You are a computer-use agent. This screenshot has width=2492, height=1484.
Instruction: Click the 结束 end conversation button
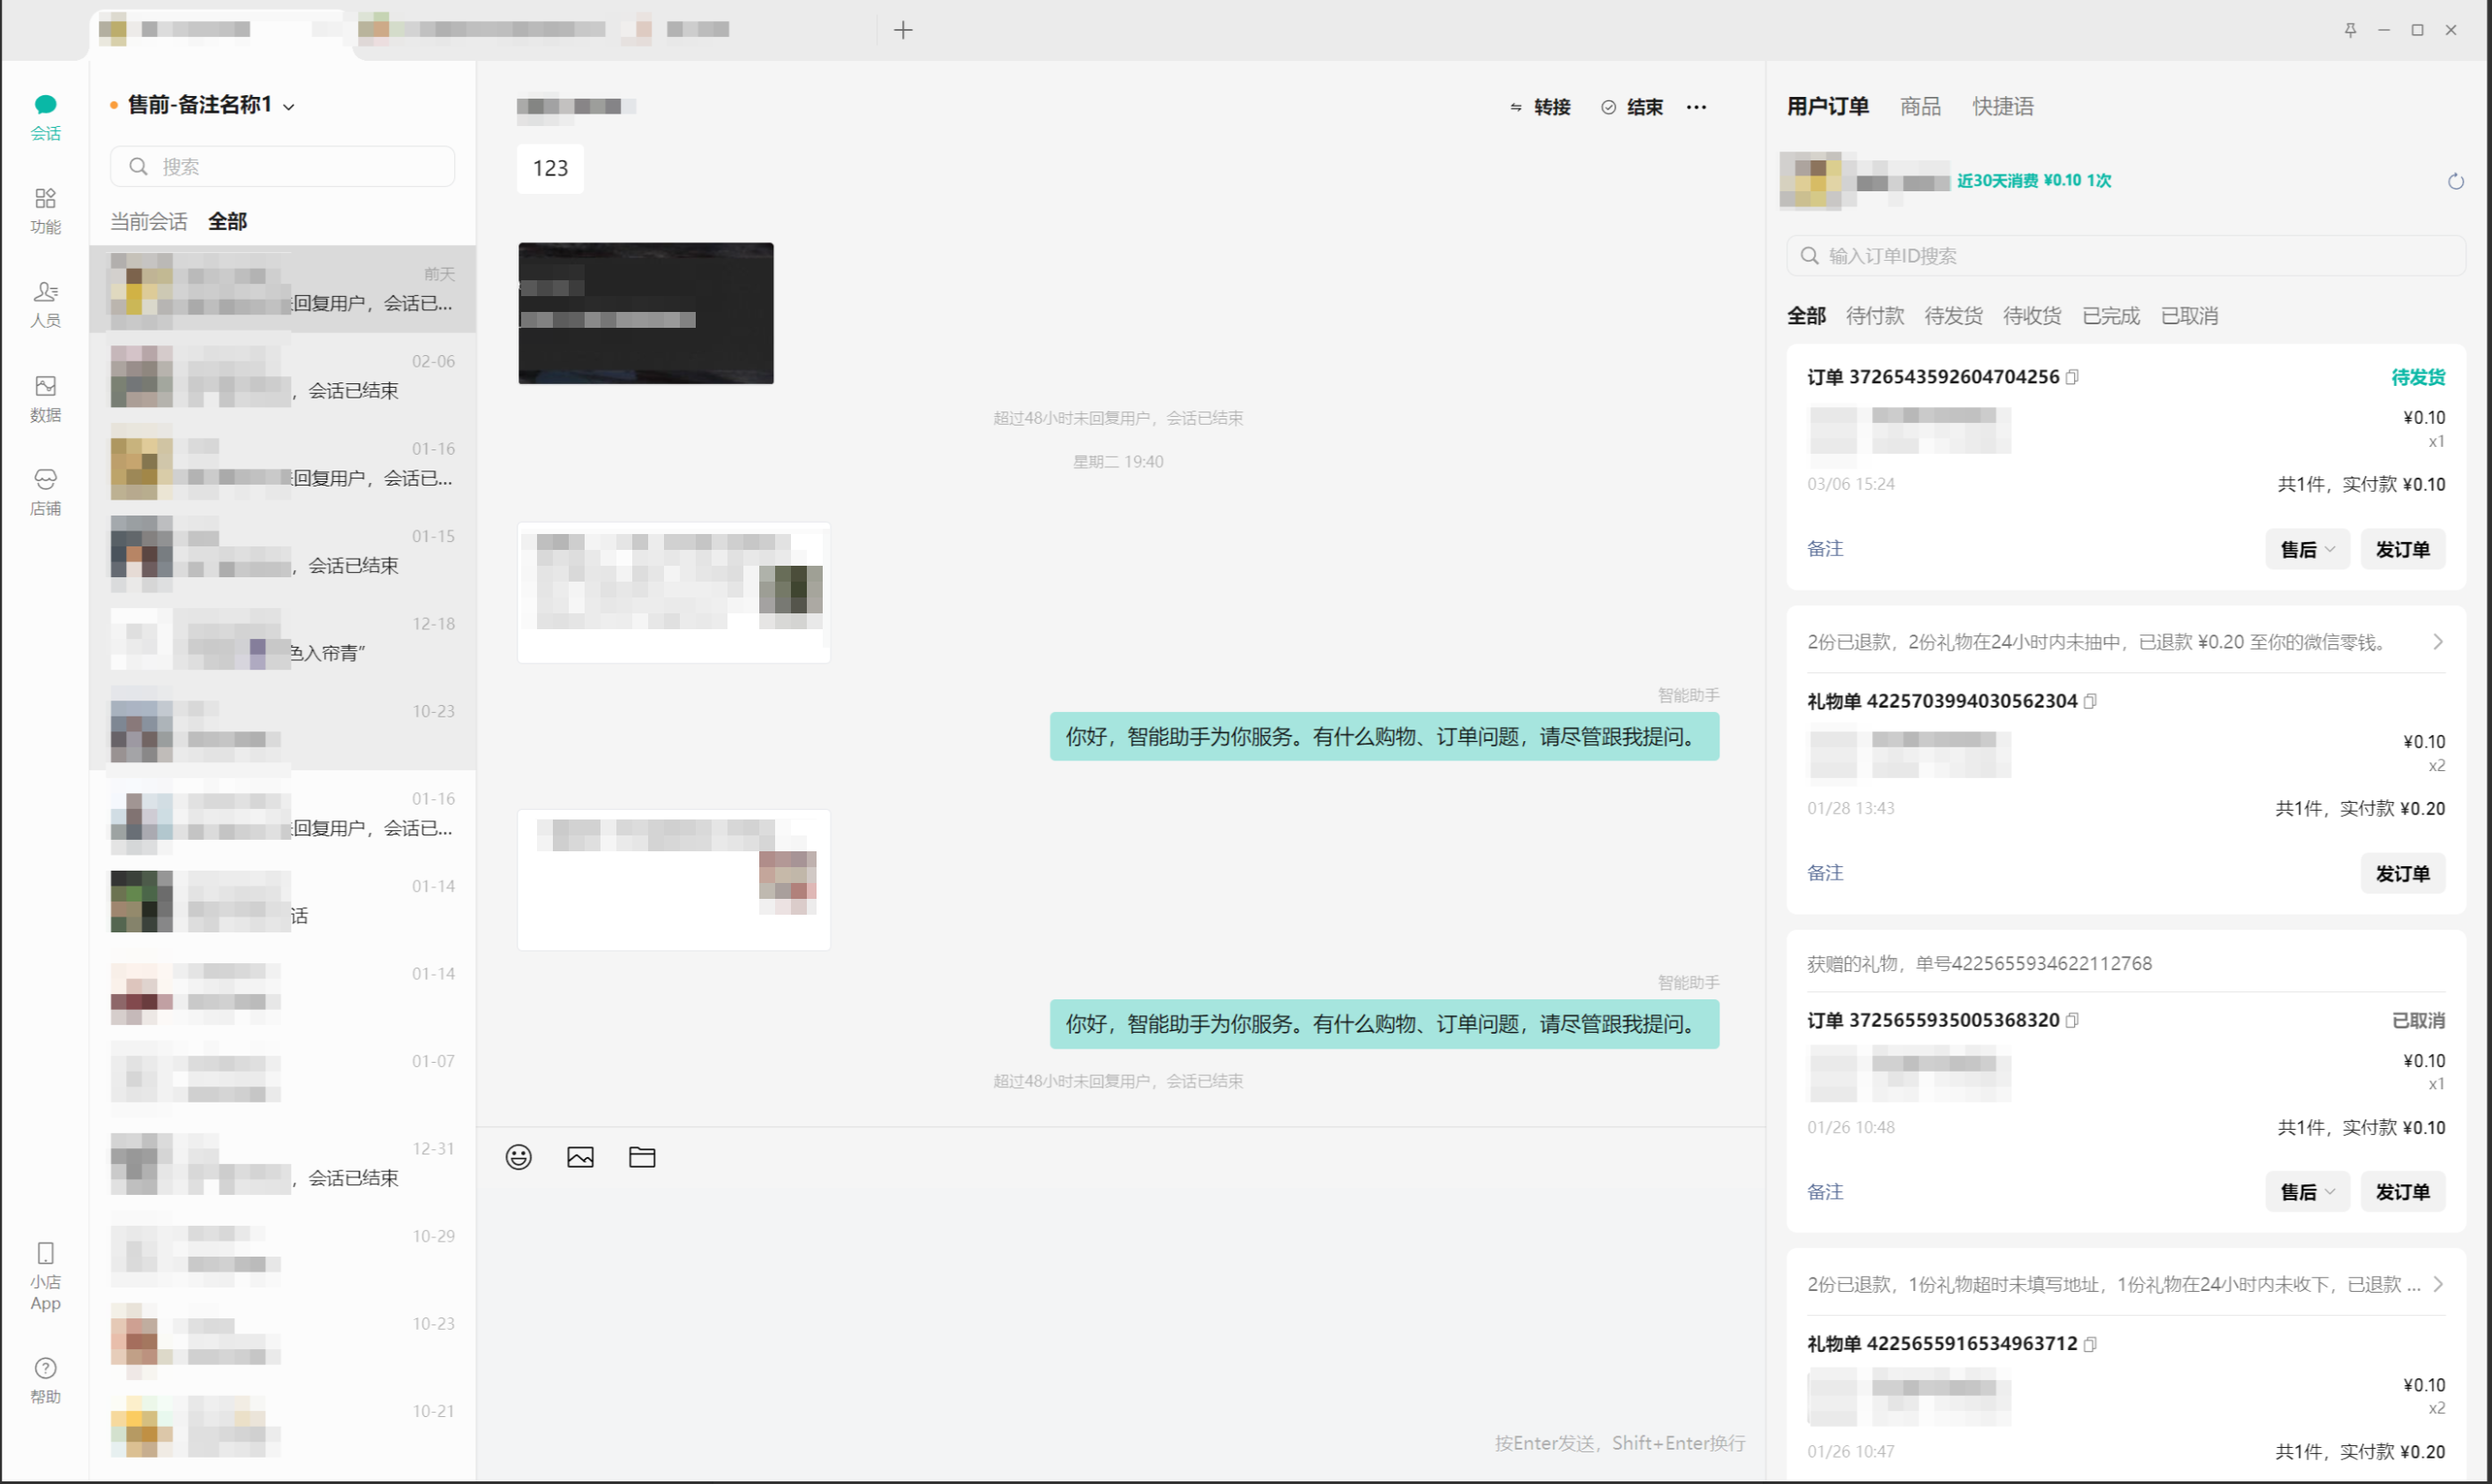pyautogui.click(x=1631, y=107)
